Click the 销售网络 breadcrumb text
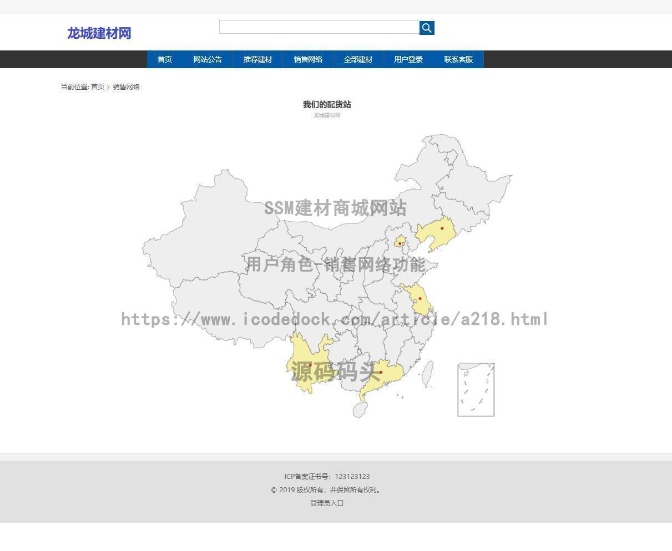This screenshot has width=672, height=551. [126, 86]
